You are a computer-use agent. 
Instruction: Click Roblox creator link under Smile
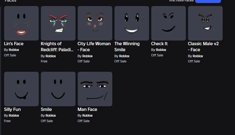pos(51,116)
